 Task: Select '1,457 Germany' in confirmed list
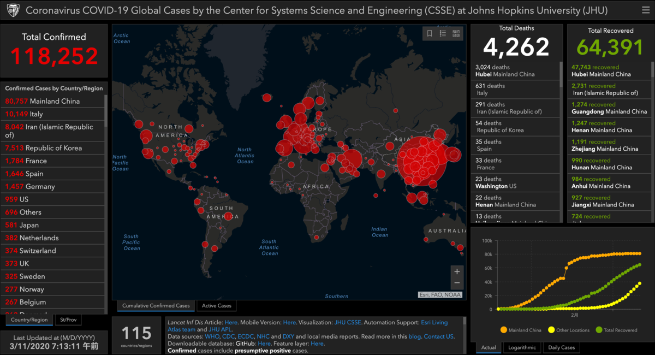click(53, 186)
